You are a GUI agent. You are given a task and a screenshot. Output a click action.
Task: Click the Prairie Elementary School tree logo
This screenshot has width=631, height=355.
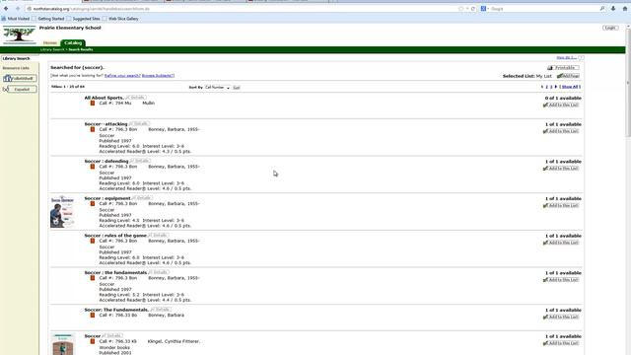pos(20,35)
